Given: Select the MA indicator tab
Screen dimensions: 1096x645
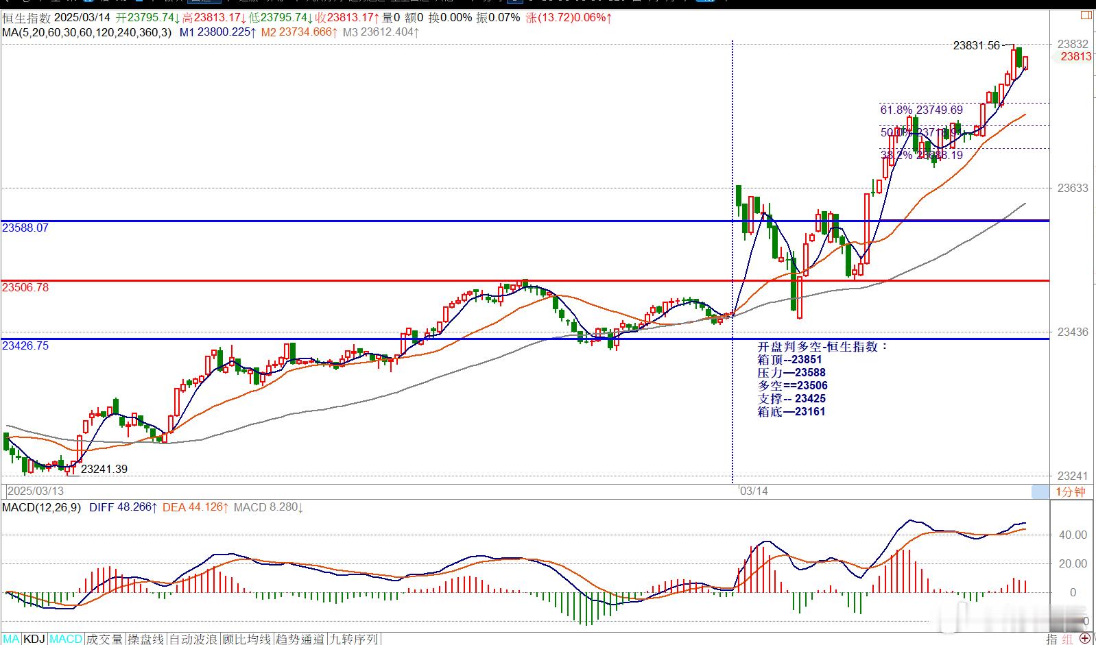Looking at the screenshot, I should coord(12,639).
